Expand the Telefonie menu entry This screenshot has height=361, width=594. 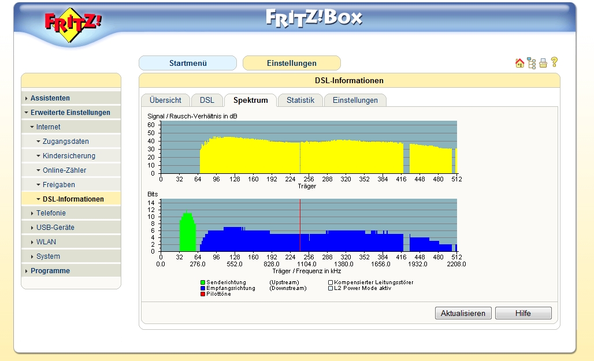click(51, 213)
